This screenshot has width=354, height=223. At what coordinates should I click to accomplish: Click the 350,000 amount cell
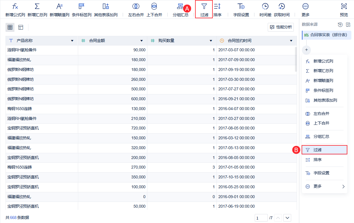pos(113,177)
